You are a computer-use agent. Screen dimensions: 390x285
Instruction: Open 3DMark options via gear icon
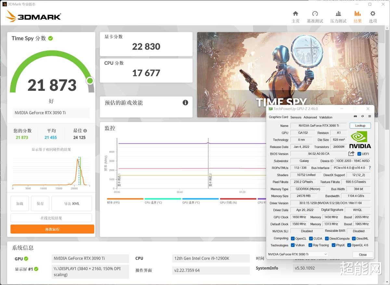pyautogui.click(x=372, y=16)
